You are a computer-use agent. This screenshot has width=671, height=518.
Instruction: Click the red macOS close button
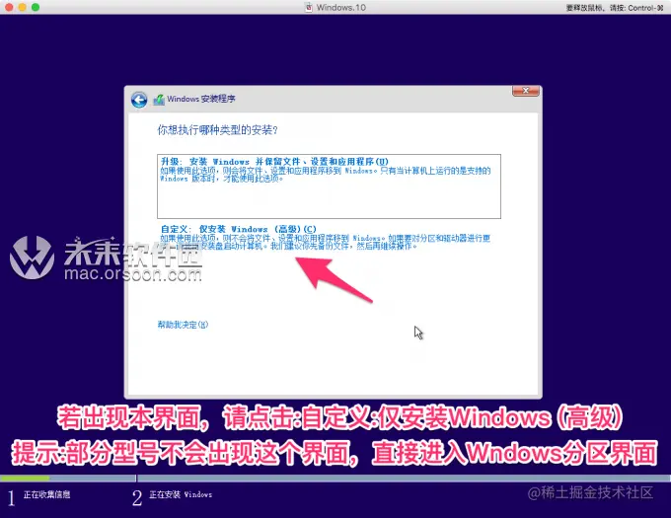click(9, 7)
